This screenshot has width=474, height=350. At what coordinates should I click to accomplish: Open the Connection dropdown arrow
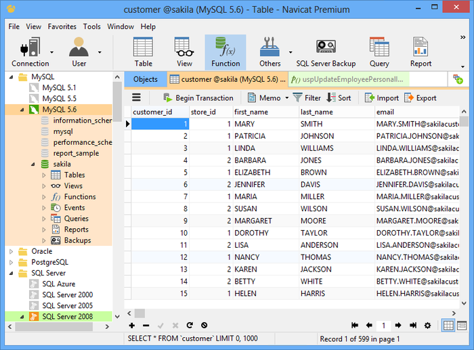[51, 52]
